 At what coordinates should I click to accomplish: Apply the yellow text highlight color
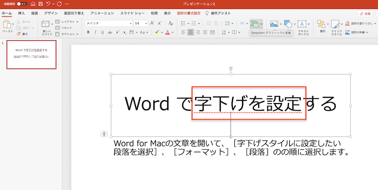[x=157, y=32]
